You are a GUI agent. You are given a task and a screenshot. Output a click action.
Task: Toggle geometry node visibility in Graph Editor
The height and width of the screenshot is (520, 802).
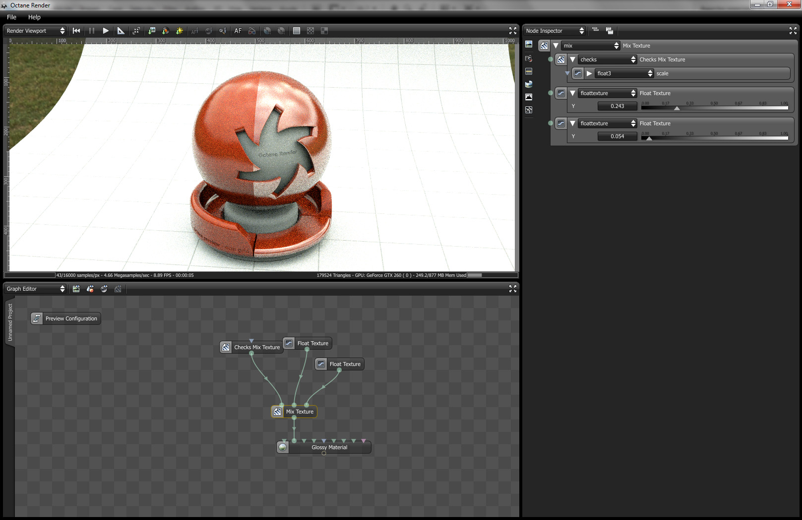(x=90, y=289)
